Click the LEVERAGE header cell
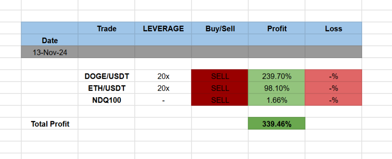 tap(163, 29)
